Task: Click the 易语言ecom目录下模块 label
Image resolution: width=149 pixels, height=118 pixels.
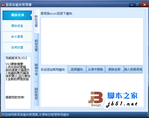Action: click(x=57, y=14)
